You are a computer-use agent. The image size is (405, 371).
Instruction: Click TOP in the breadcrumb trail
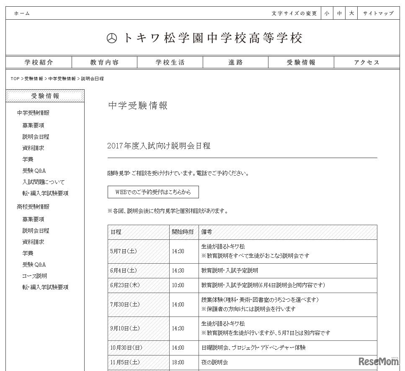[14, 78]
